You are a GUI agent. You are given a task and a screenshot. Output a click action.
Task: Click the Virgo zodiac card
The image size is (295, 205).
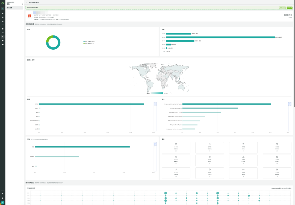click(210, 160)
